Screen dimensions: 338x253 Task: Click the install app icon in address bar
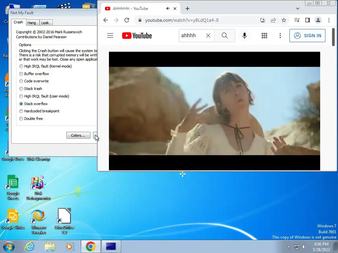pyautogui.click(x=262, y=20)
